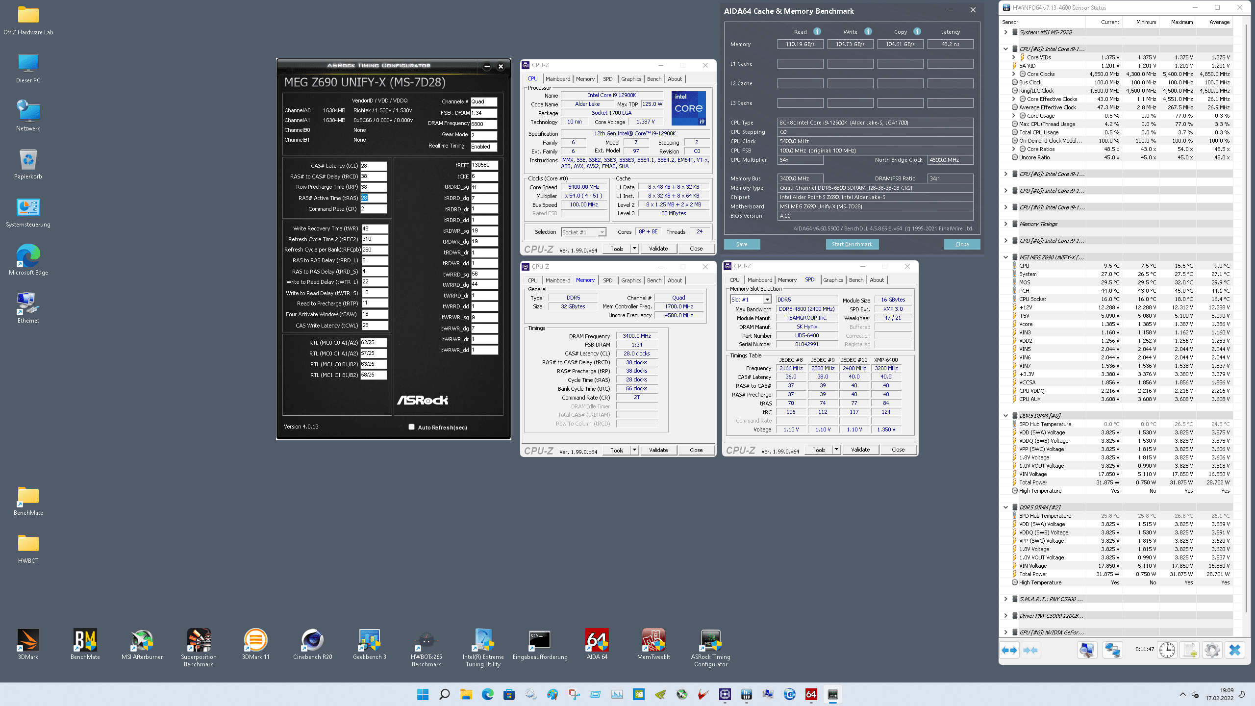Expand Core VIDs row in HWiNFO
Screen dimensions: 1255x706
(x=1014, y=57)
